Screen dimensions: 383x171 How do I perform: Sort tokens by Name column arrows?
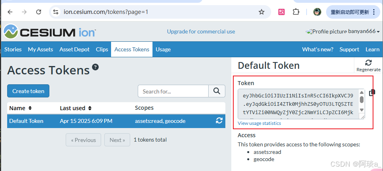(30, 108)
